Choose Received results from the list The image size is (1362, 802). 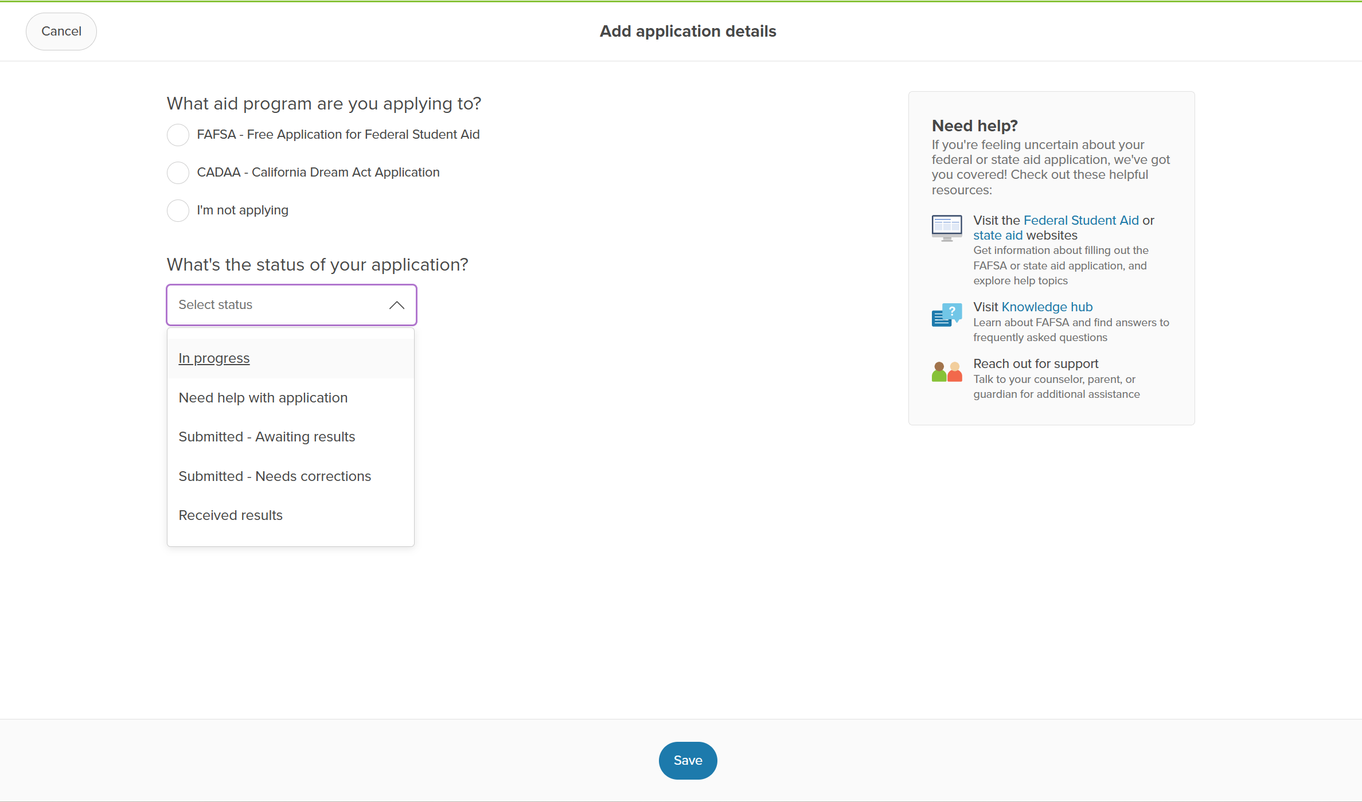tap(231, 515)
